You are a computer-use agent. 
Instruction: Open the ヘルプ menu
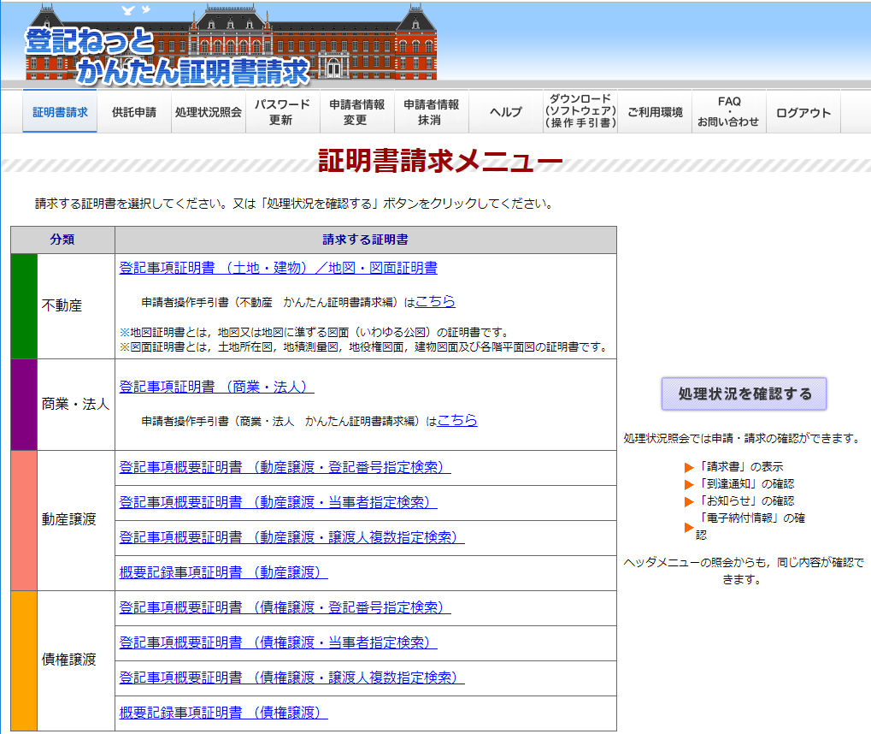505,112
